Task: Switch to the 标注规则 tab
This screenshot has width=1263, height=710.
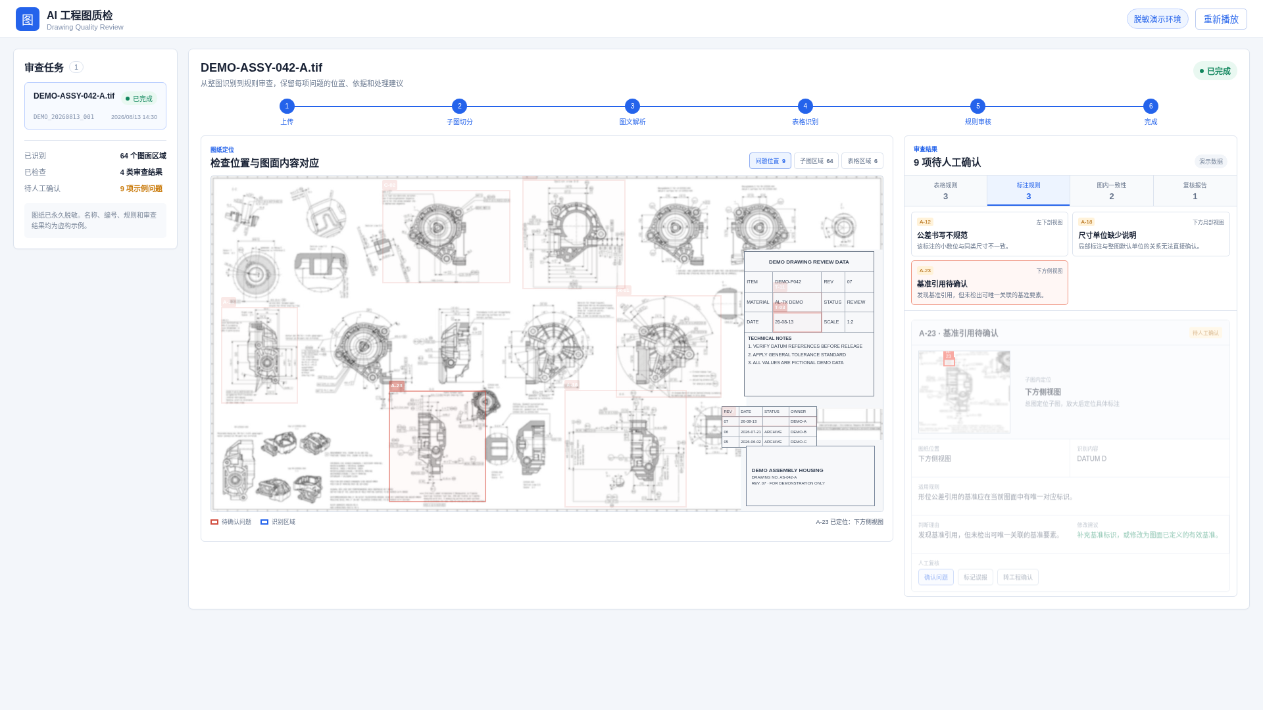Action: coord(1028,191)
